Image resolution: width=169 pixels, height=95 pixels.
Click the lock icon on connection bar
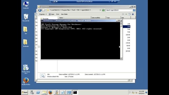pos(57,2)
